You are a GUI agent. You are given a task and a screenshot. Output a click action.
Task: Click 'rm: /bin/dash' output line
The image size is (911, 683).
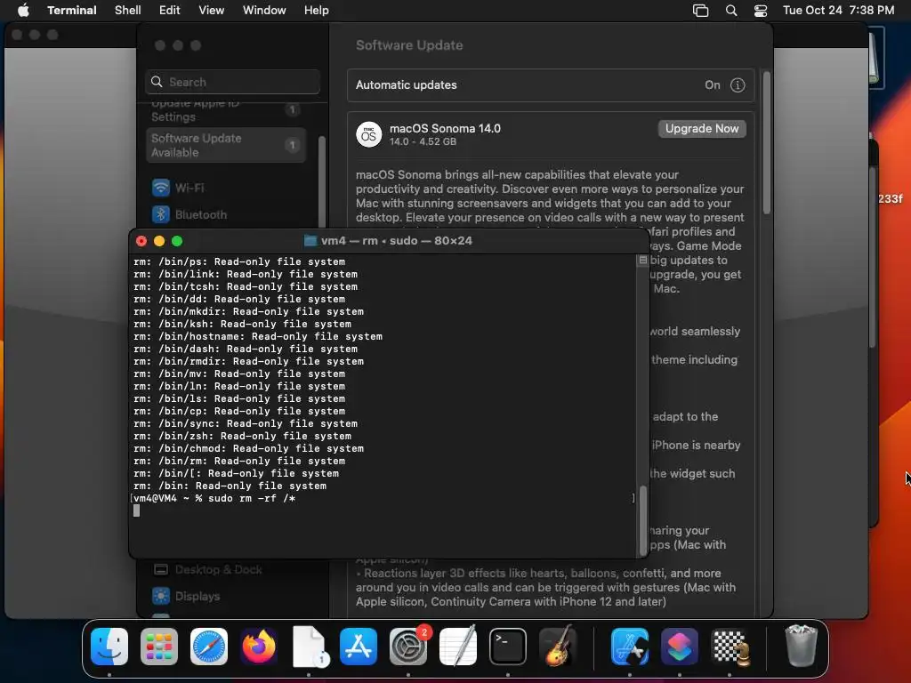click(246, 349)
